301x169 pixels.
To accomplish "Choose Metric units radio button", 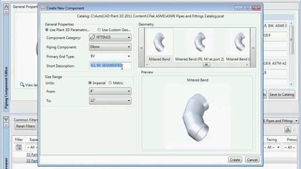I will (110, 83).
